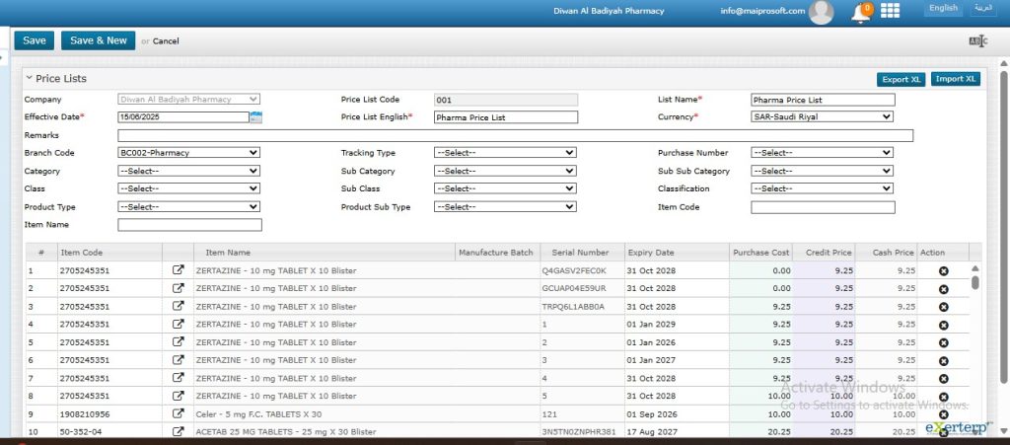Image resolution: width=1010 pixels, height=445 pixels.
Task: Delete row 3 using its remove icon
Action: click(943, 307)
